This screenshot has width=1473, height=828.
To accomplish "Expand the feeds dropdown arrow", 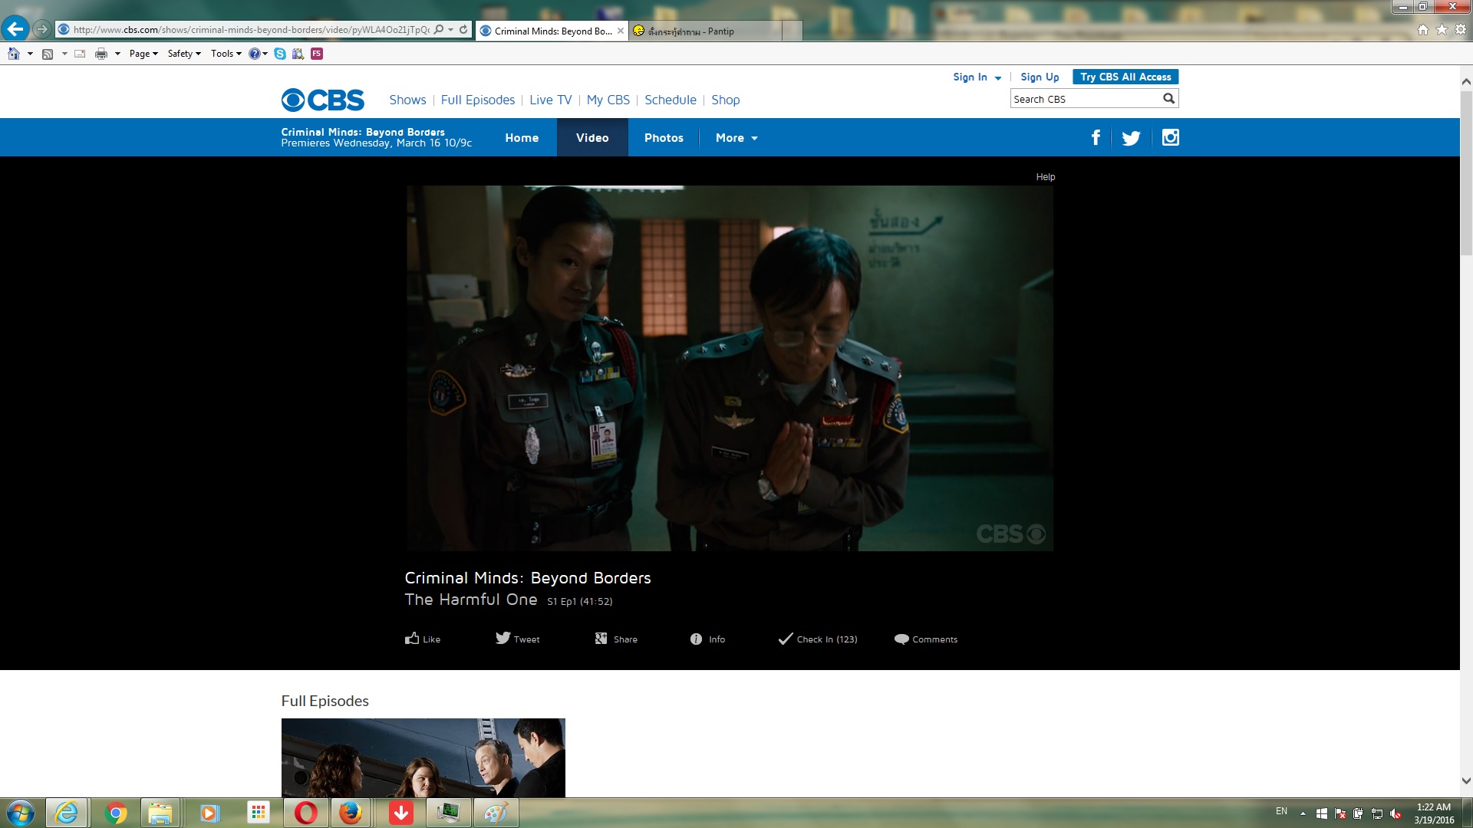I will pyautogui.click(x=64, y=54).
